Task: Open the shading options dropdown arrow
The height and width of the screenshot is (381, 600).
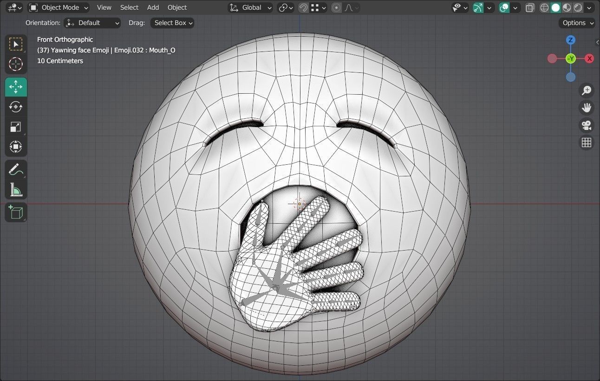Action: (590, 7)
